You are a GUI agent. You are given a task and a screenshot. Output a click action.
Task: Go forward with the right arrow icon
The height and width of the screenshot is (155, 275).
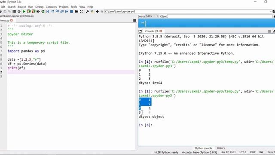point(102,12)
